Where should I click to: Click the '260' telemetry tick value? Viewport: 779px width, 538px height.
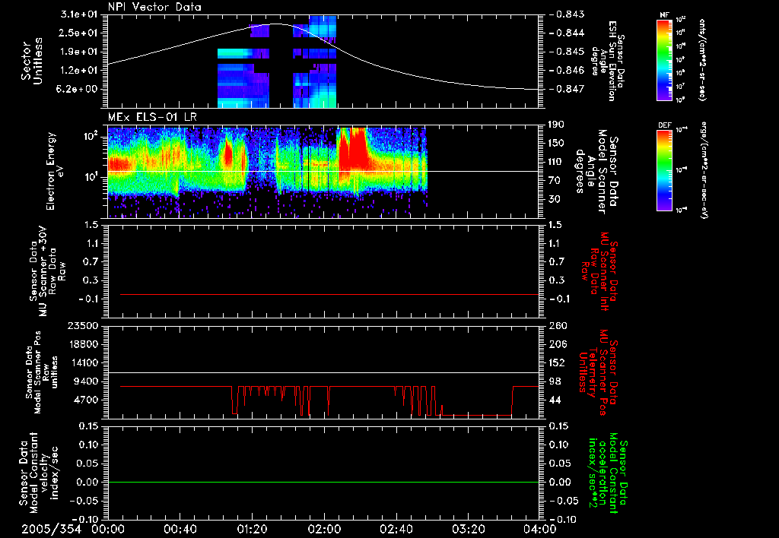coord(556,325)
